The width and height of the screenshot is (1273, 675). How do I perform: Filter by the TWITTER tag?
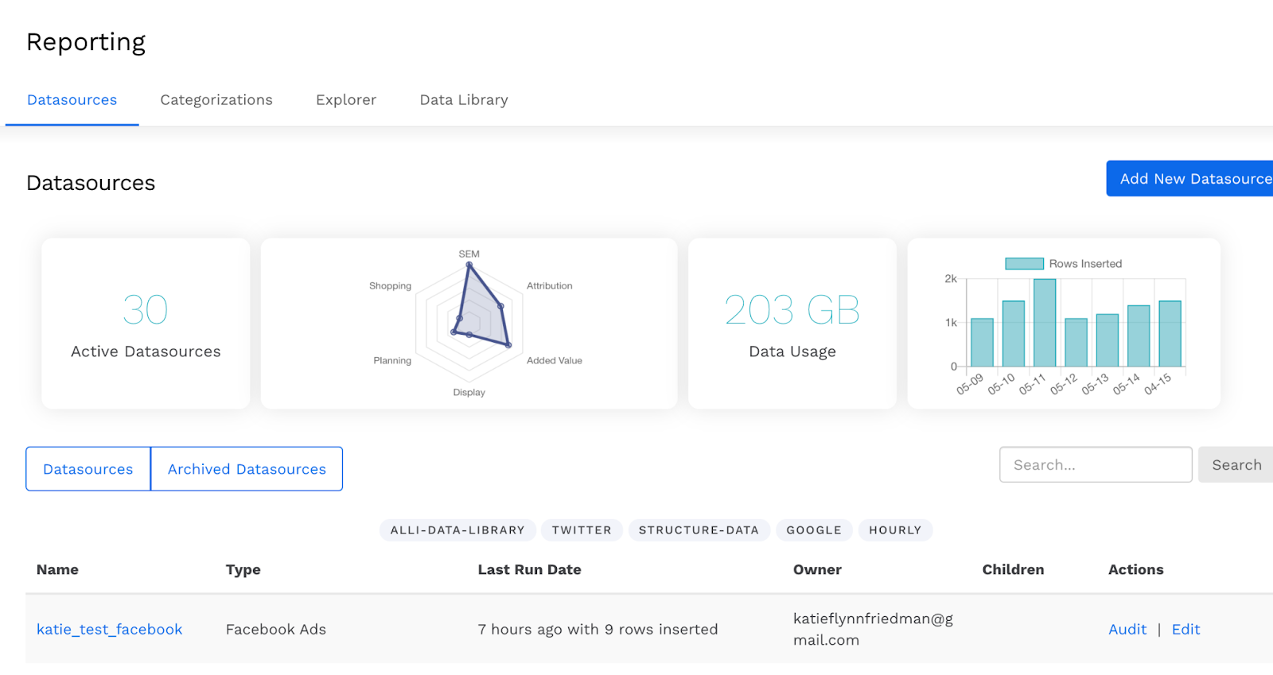tap(582, 530)
